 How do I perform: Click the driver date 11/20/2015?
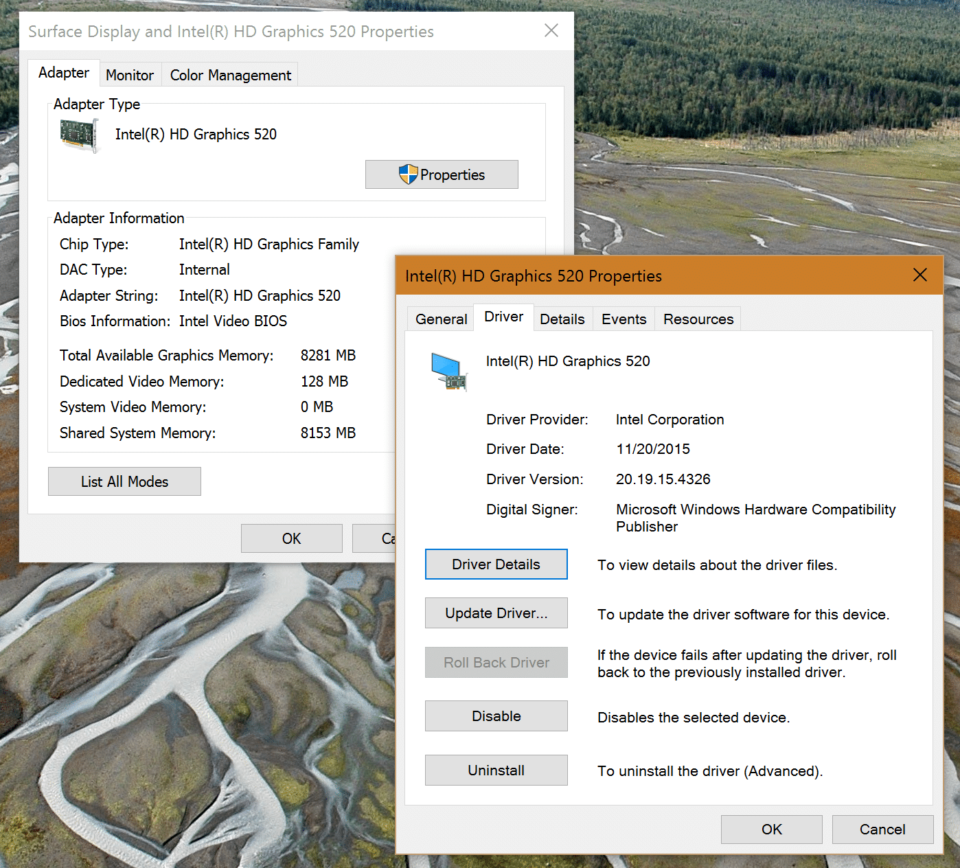click(x=653, y=449)
